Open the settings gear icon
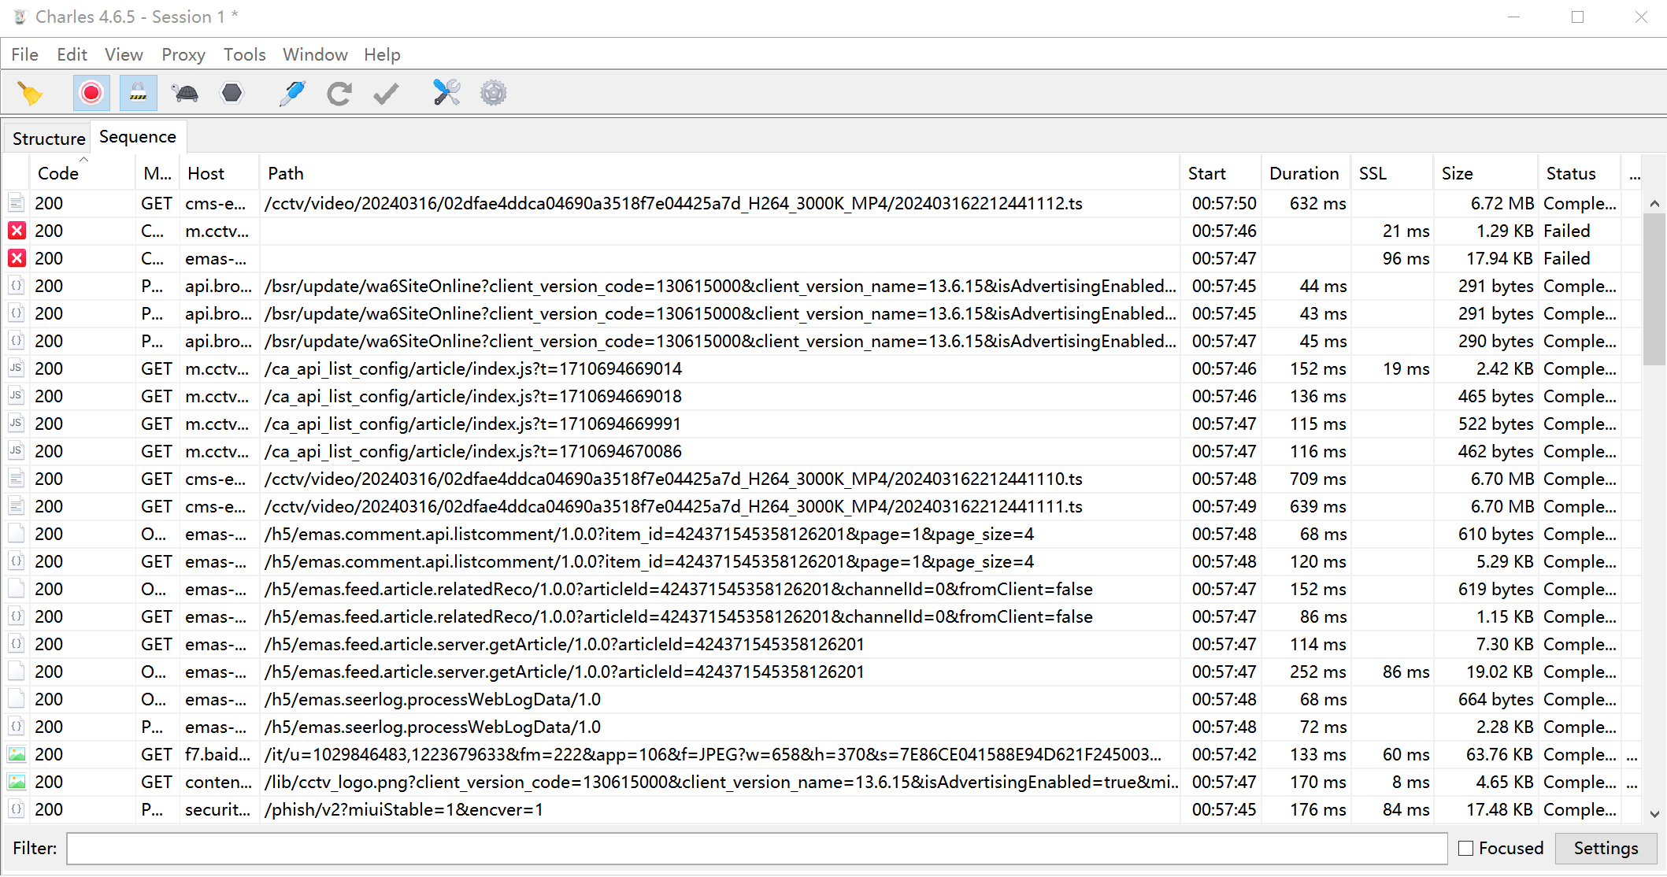This screenshot has width=1667, height=877. [x=494, y=94]
